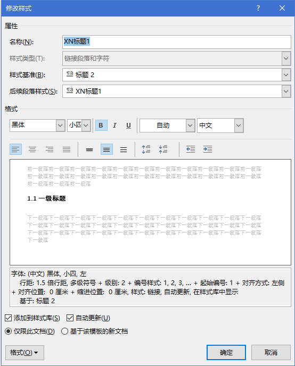Set 1.5 line spacing icon

106,149
